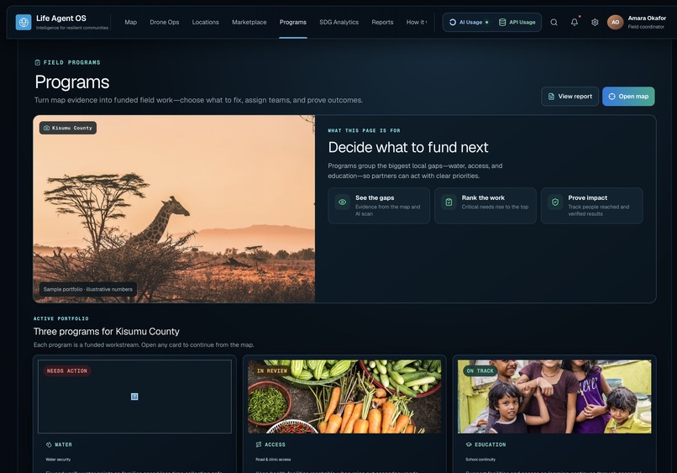Click the shield icon in Prove impact
Image resolution: width=677 pixels, height=473 pixels.
tap(555, 202)
